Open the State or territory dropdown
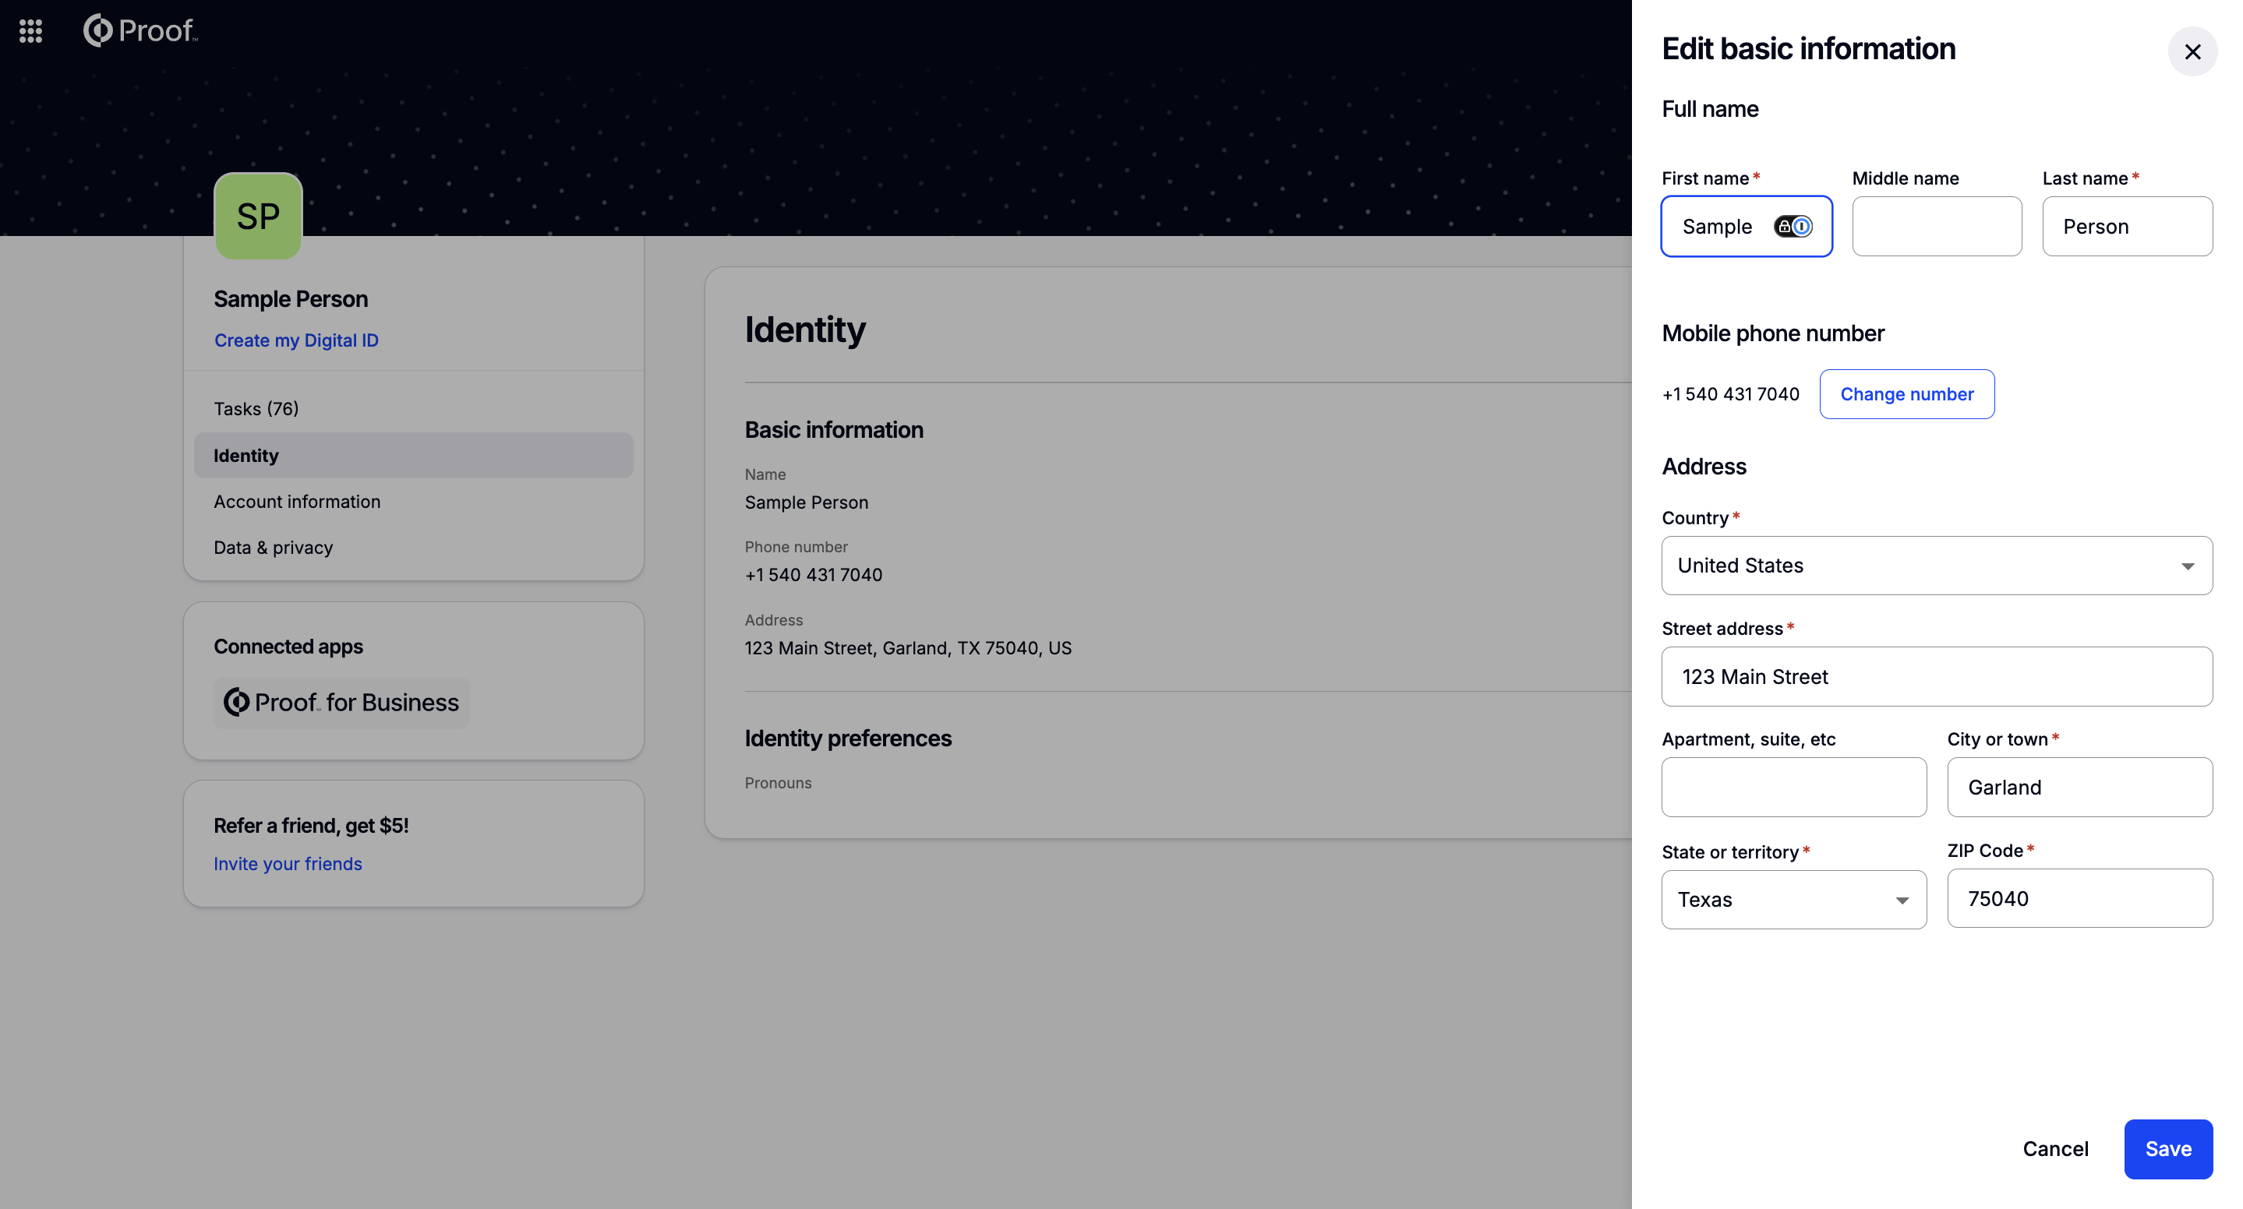The image size is (2243, 1209). [x=1794, y=899]
